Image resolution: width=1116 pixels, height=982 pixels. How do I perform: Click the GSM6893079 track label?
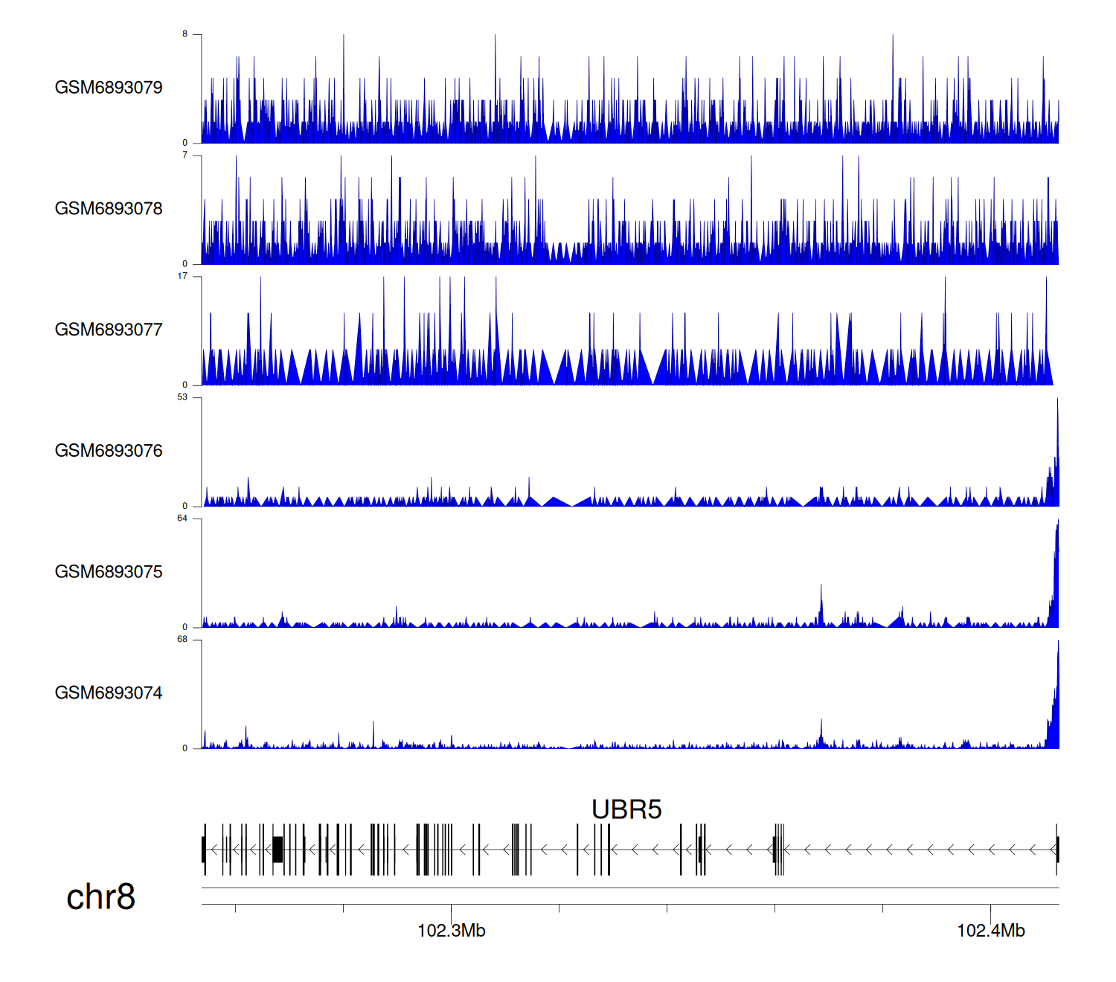coord(109,88)
